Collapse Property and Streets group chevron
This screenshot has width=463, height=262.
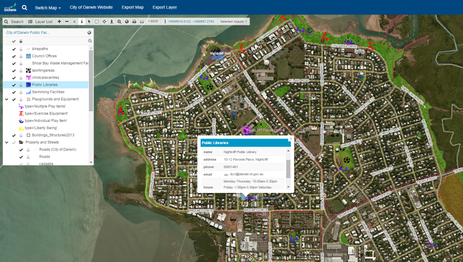[x=6, y=142]
